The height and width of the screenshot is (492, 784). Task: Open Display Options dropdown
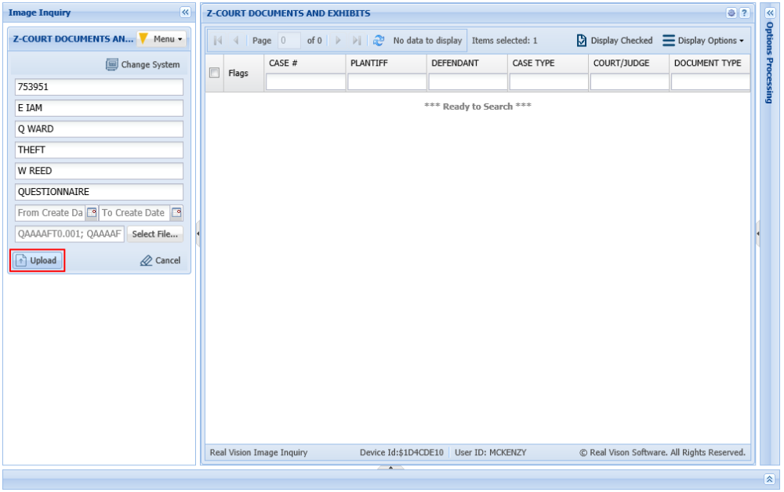703,41
